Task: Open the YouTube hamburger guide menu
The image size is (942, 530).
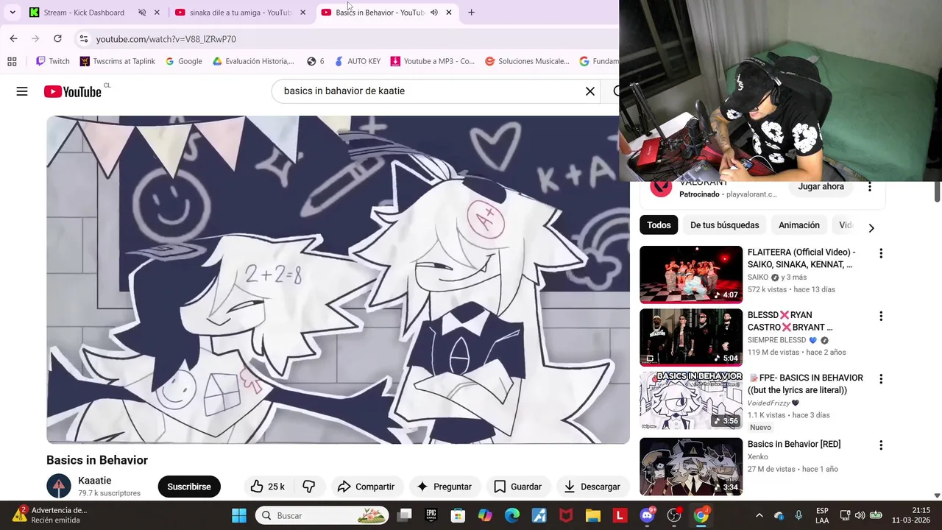Action: tap(22, 91)
